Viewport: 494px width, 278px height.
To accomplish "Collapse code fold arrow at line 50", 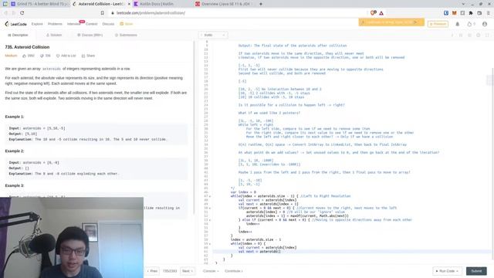I will coord(210,208).
